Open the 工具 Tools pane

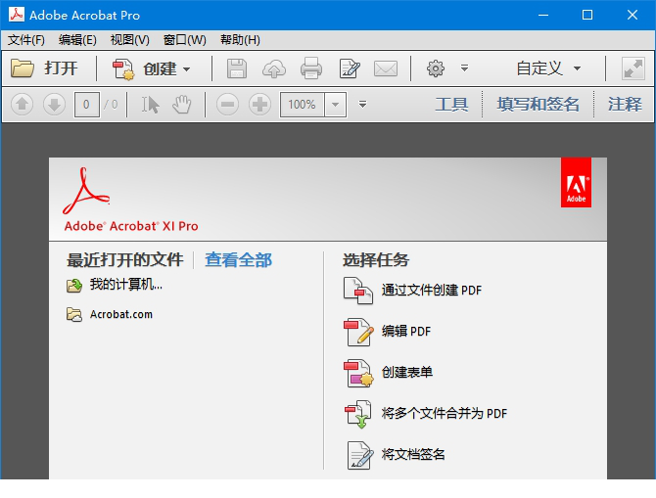pos(451,104)
